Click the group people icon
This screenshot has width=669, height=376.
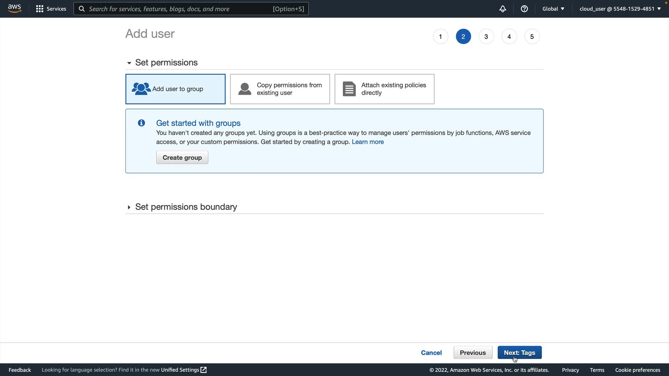click(141, 89)
